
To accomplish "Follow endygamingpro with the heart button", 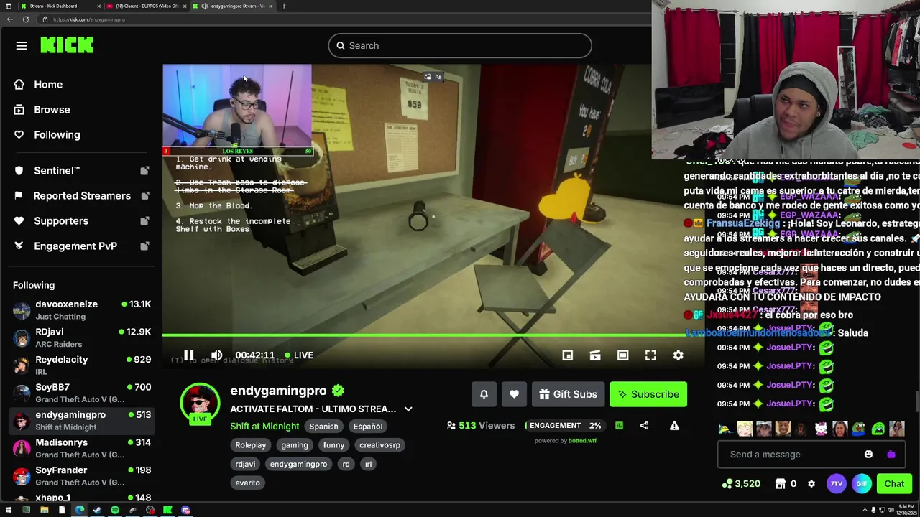I will 514,394.
